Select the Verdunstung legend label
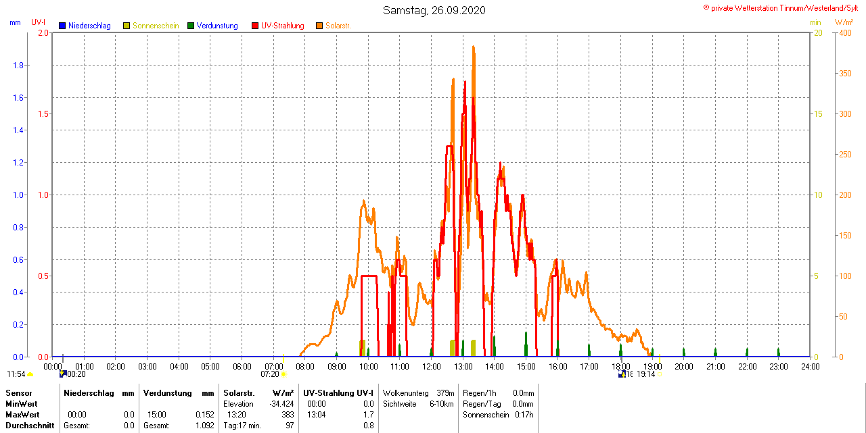 coord(217,26)
